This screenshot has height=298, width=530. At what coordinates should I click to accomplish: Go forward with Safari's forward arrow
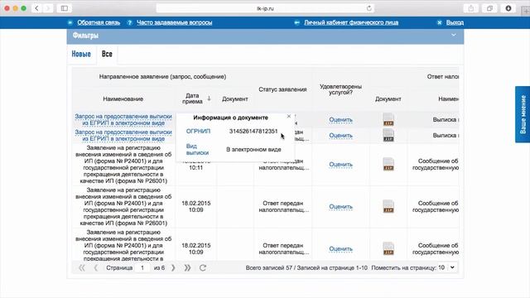point(48,8)
